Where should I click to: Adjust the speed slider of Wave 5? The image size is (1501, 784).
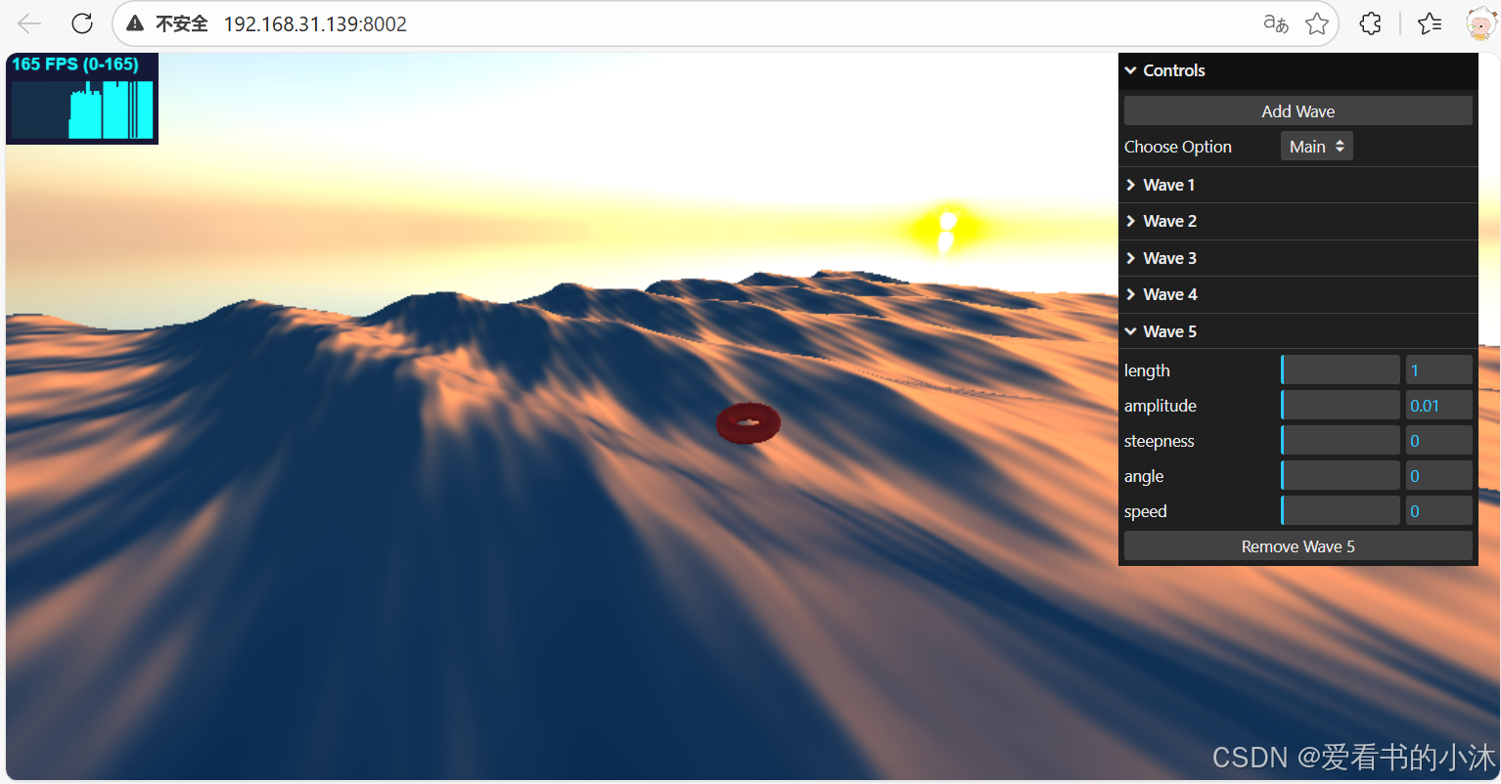click(x=1341, y=511)
